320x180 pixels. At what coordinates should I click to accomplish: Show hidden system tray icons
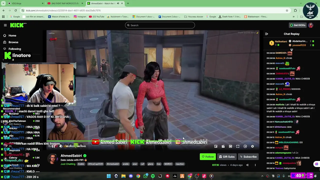coord(262,176)
